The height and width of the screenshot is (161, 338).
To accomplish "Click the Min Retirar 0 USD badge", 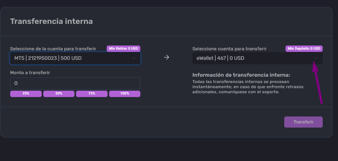I will (123, 48).
